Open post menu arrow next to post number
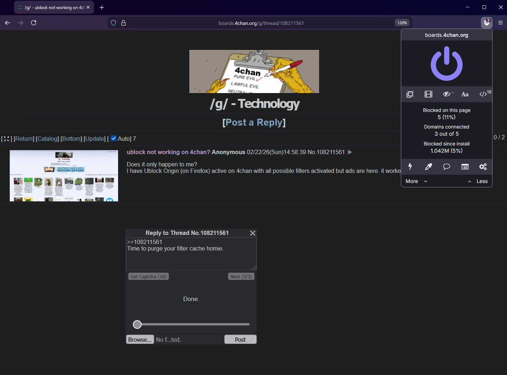This screenshot has width=507, height=375. [350, 152]
